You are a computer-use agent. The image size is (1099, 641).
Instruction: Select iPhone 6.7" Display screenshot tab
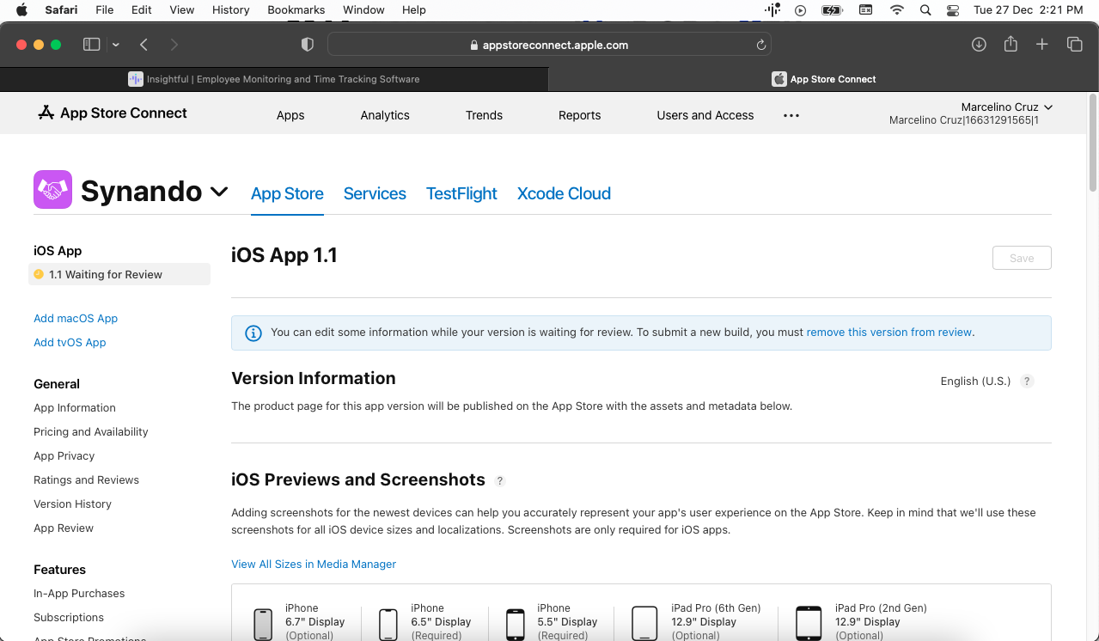pyautogui.click(x=298, y=621)
